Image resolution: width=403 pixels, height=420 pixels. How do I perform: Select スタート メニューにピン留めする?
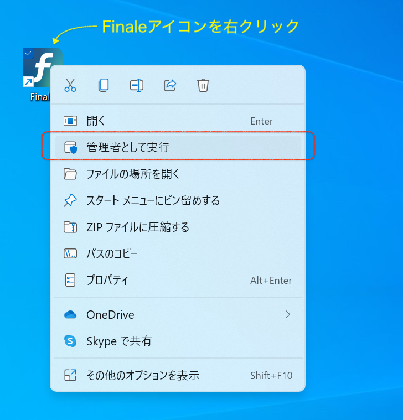[x=178, y=201]
